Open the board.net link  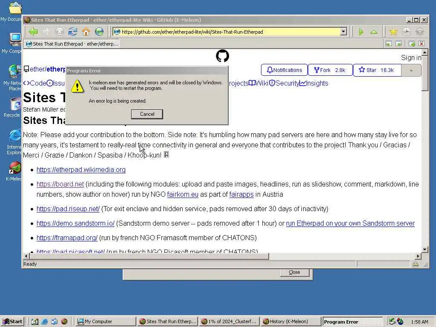[60, 184]
